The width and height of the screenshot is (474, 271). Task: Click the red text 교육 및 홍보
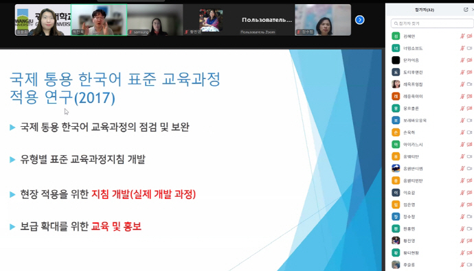coord(116,226)
